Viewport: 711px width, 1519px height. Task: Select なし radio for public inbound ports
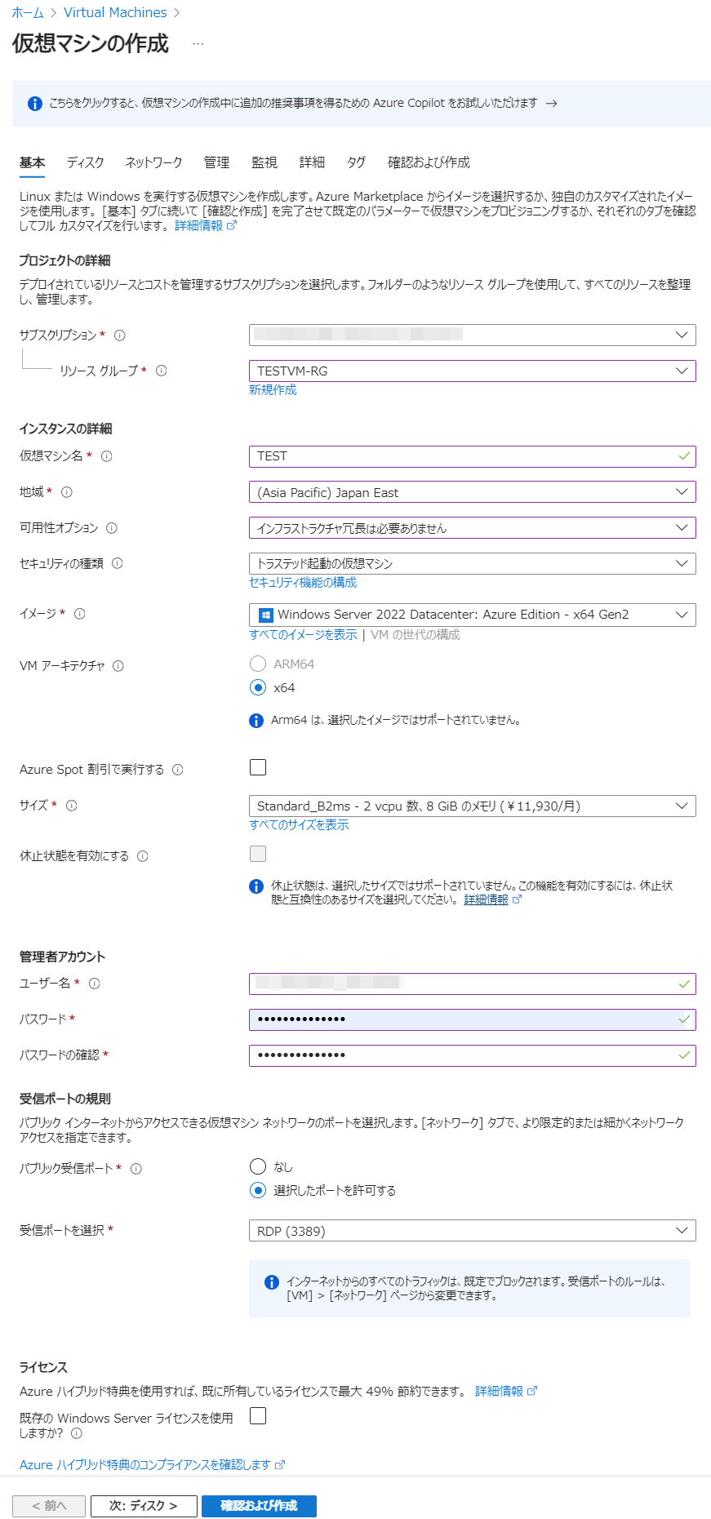coord(258,1166)
